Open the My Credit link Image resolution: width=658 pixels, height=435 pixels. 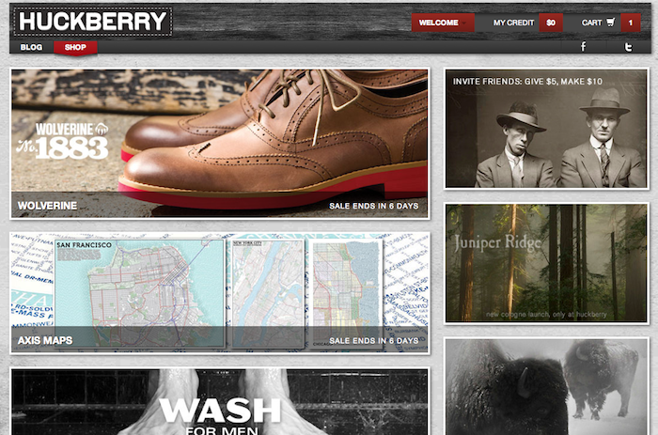coord(513,23)
